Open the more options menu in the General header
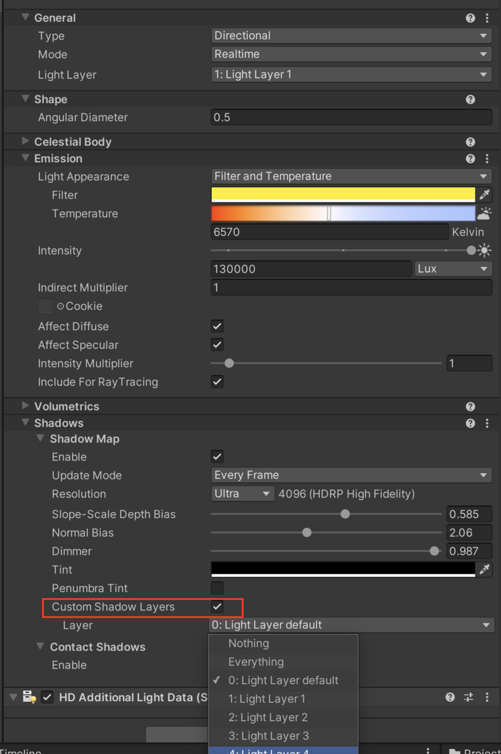The width and height of the screenshot is (501, 754). pyautogui.click(x=487, y=18)
